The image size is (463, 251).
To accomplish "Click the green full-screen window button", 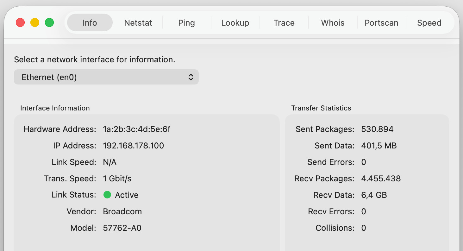I will (x=49, y=23).
